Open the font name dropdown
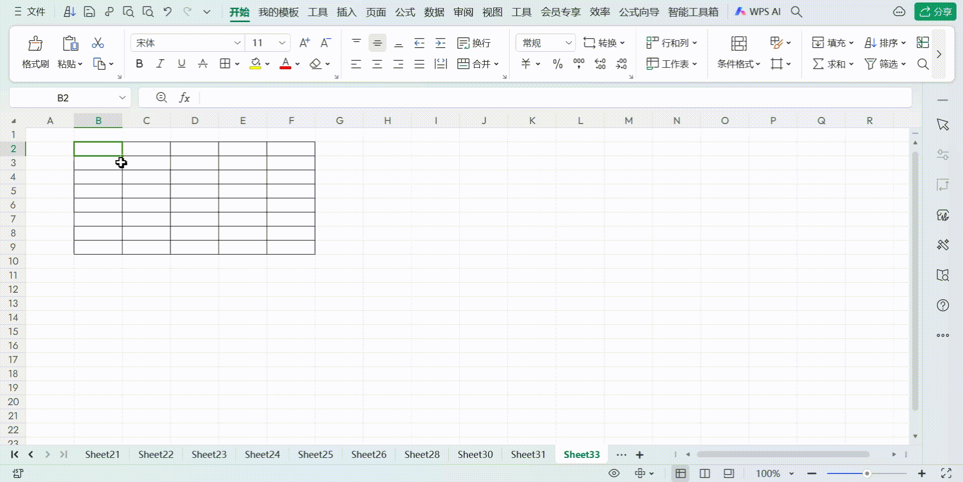The image size is (963, 482). pos(237,43)
